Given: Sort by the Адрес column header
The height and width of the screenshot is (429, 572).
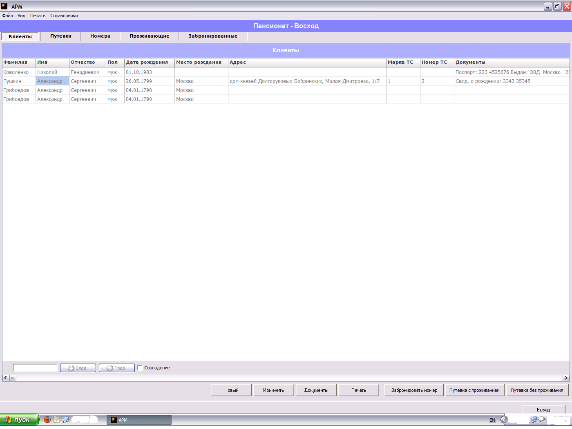Looking at the screenshot, I should pos(307,63).
